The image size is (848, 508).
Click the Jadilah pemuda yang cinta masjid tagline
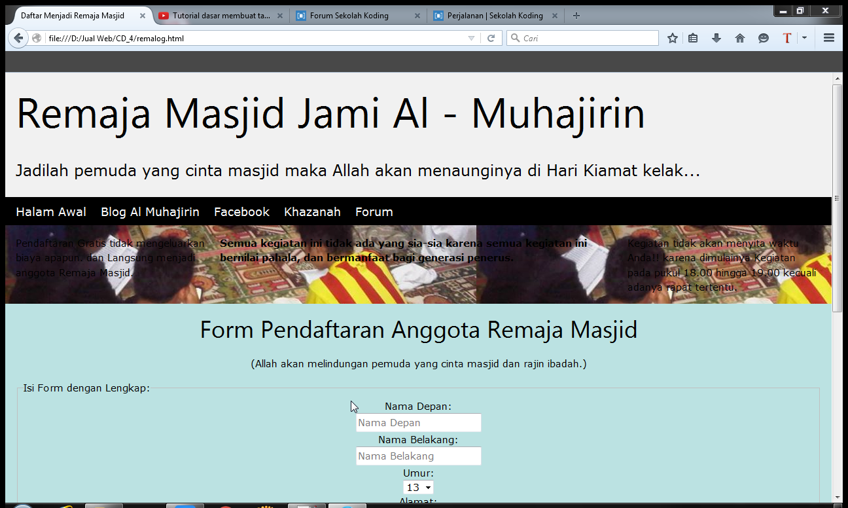pos(358,172)
